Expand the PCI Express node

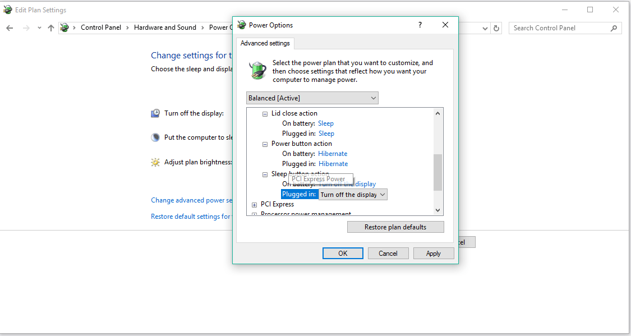pyautogui.click(x=254, y=205)
